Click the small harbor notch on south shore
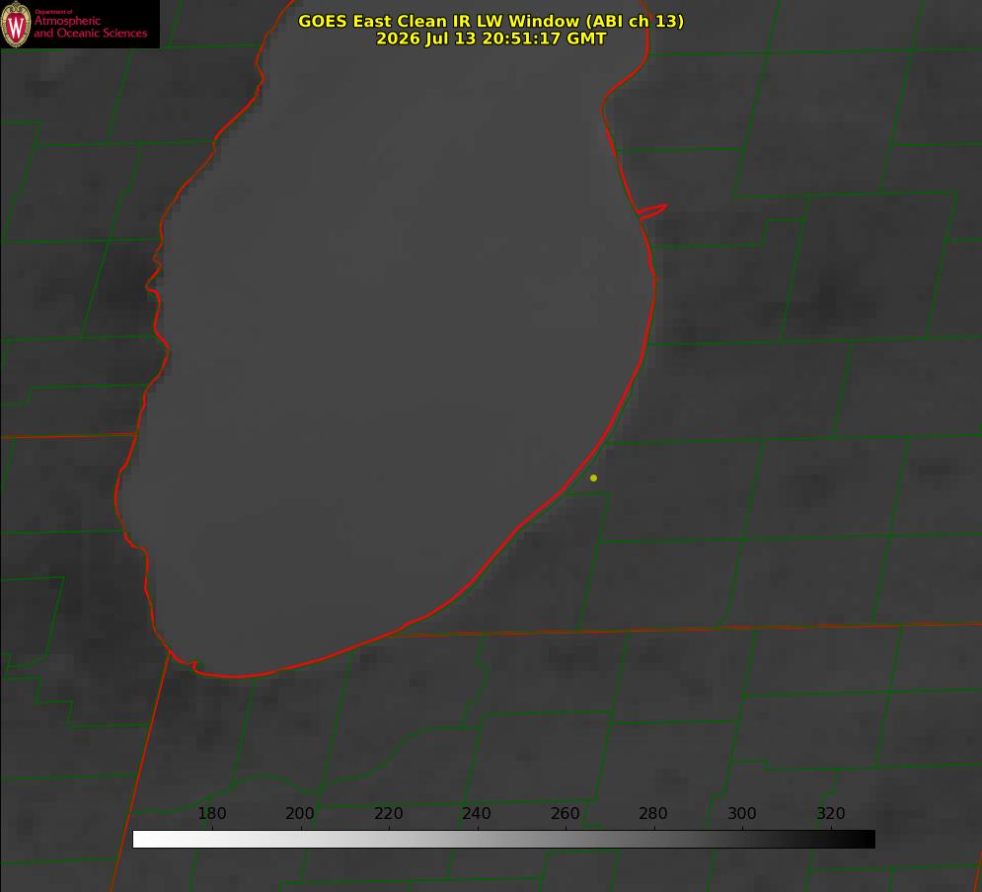The image size is (982, 892). point(192,664)
